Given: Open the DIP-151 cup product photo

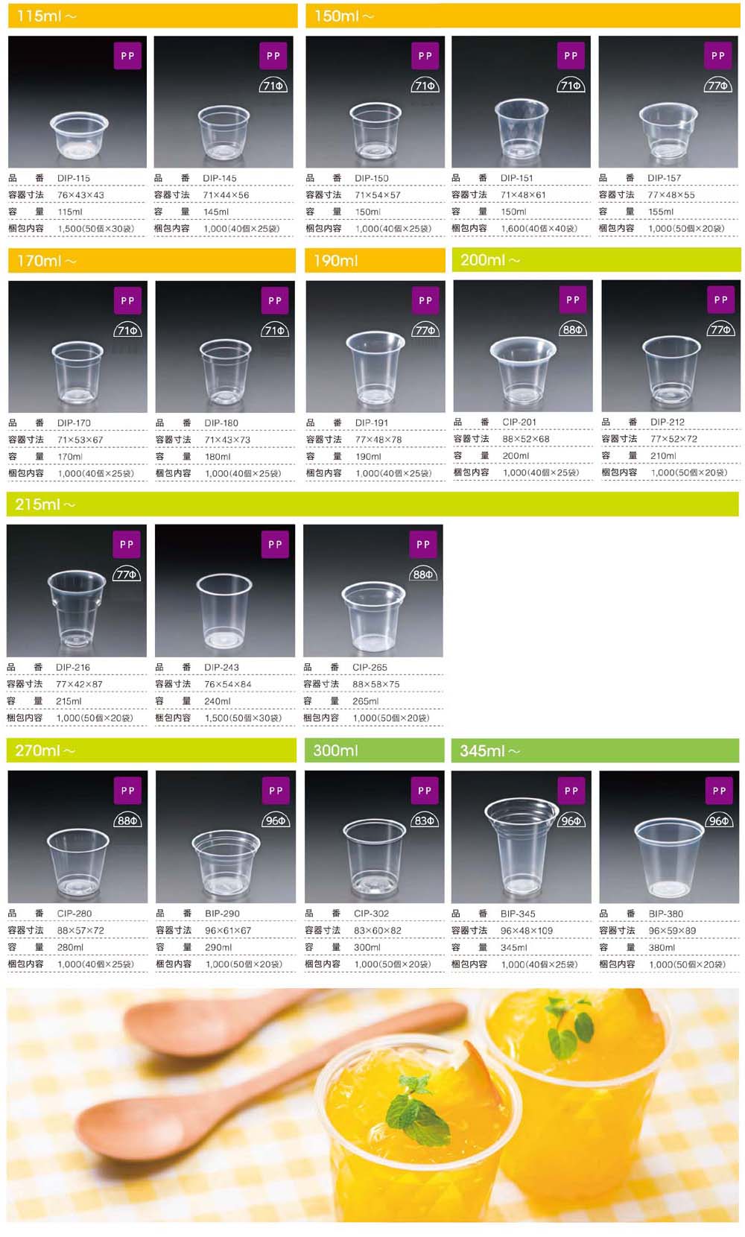Looking at the screenshot, I should tap(521, 102).
